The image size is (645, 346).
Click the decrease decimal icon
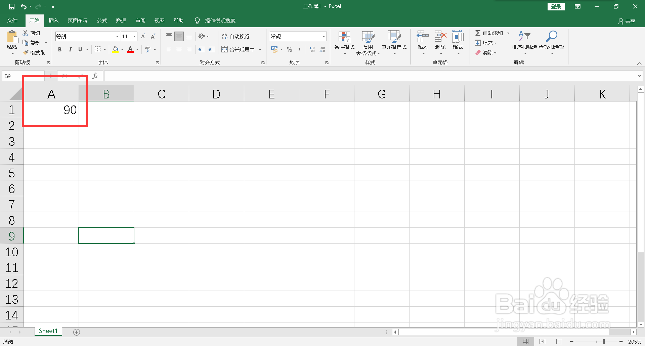tap(322, 49)
